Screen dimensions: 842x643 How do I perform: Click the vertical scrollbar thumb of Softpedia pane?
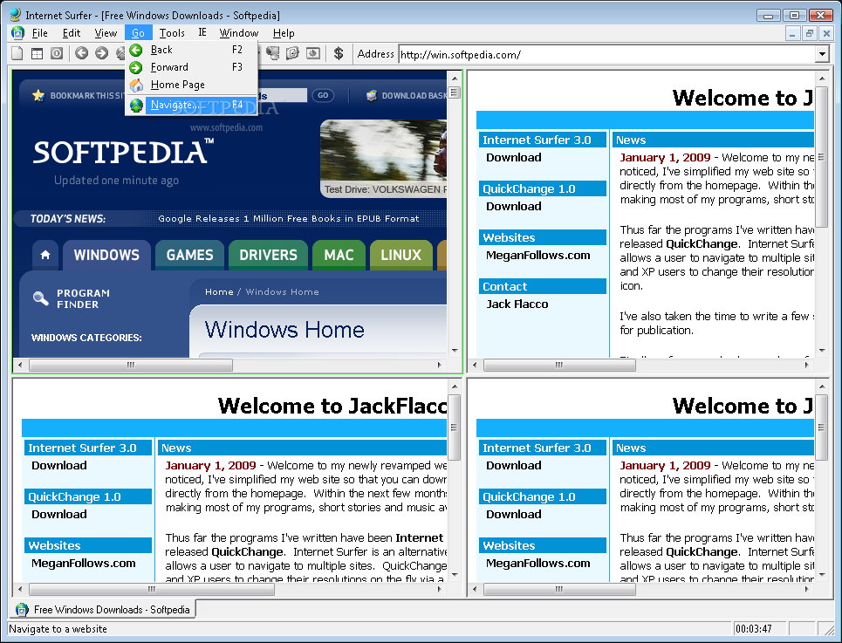(x=455, y=92)
